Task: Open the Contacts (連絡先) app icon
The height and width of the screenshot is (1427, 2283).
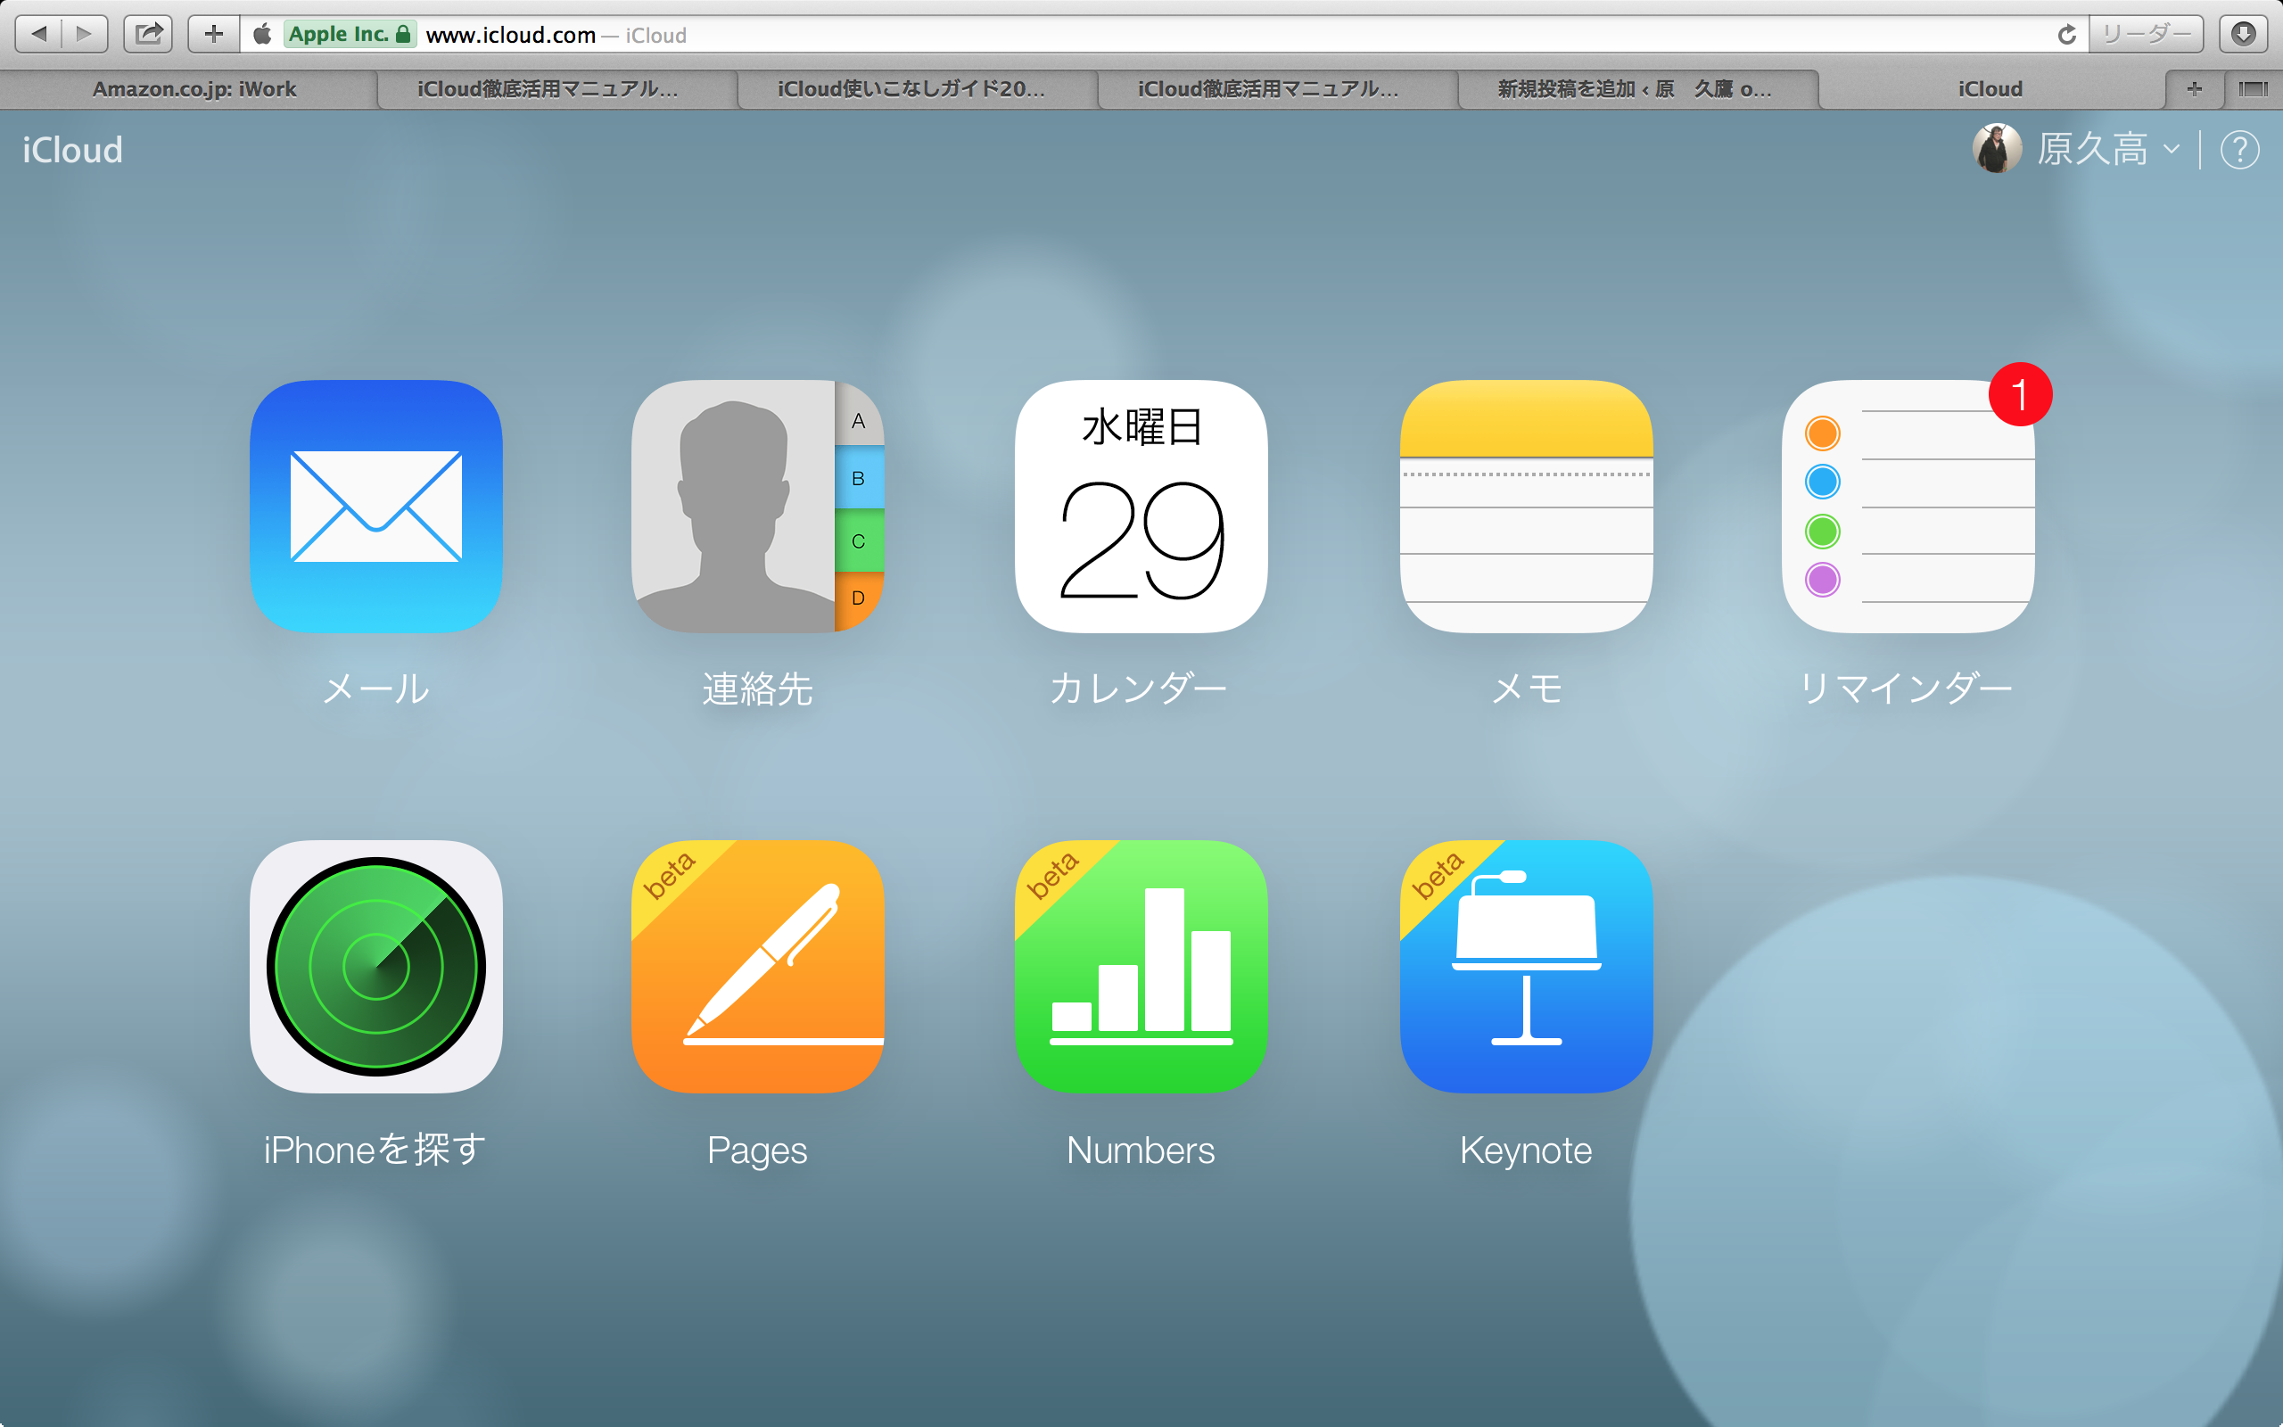Action: click(757, 506)
